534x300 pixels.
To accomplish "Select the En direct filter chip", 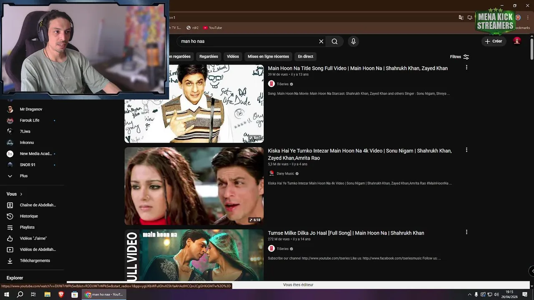I will (x=305, y=56).
